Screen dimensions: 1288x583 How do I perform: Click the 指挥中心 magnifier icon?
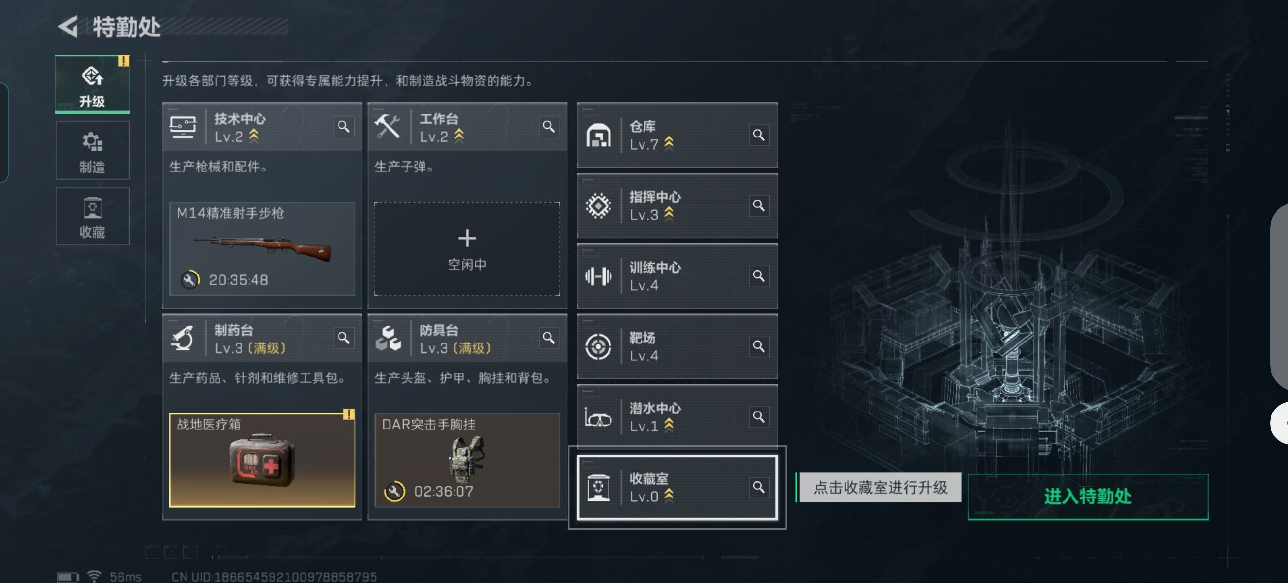(x=759, y=206)
